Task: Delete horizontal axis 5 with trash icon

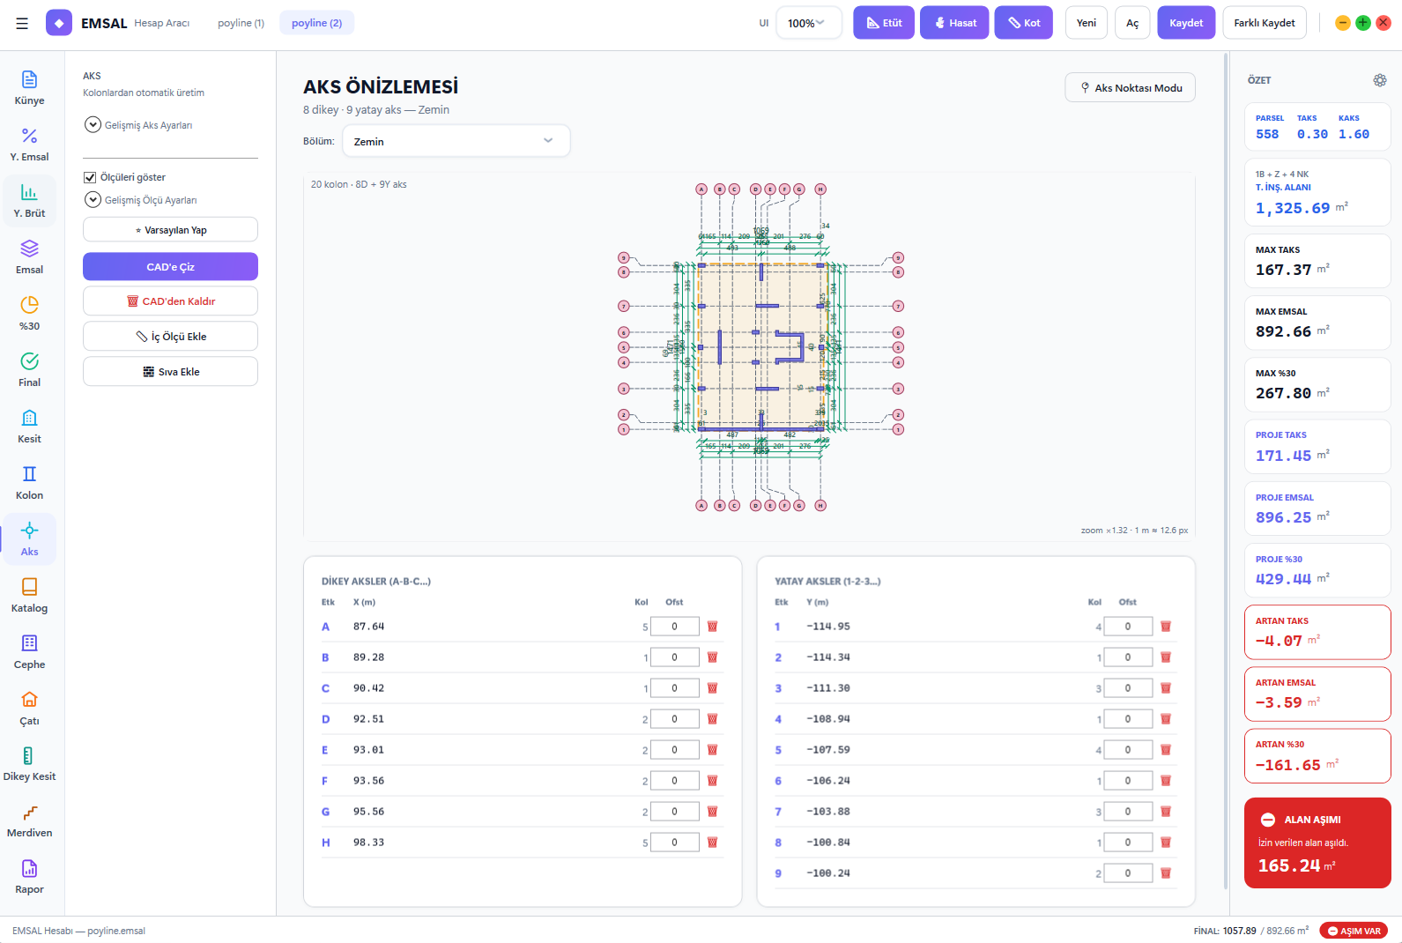Action: point(1165,750)
